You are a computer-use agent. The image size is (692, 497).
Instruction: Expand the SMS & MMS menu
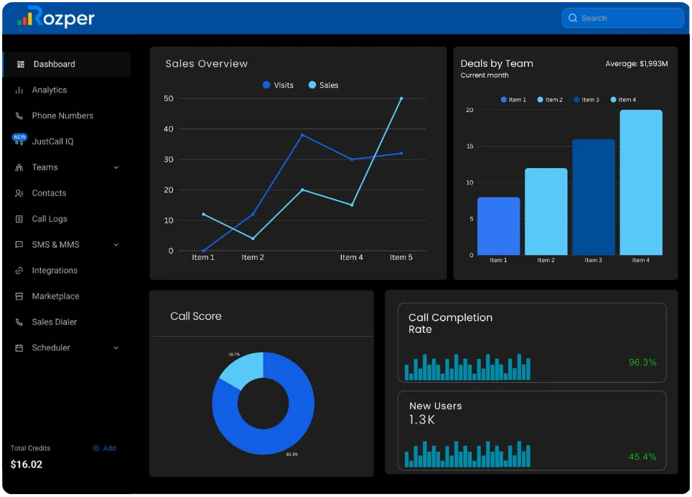(x=116, y=245)
